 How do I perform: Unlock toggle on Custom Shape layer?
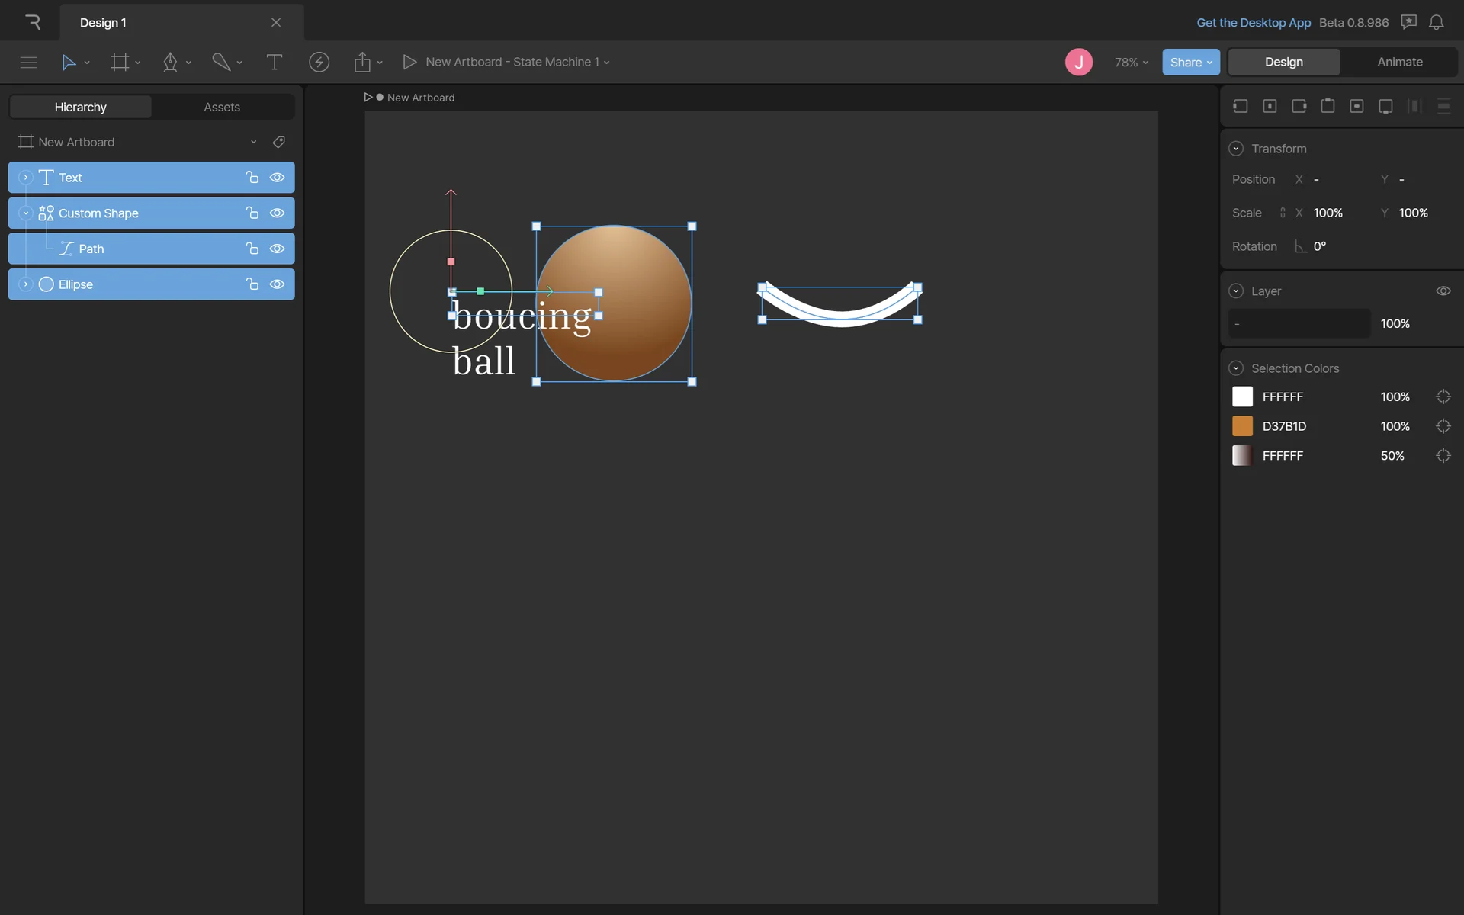tap(252, 213)
